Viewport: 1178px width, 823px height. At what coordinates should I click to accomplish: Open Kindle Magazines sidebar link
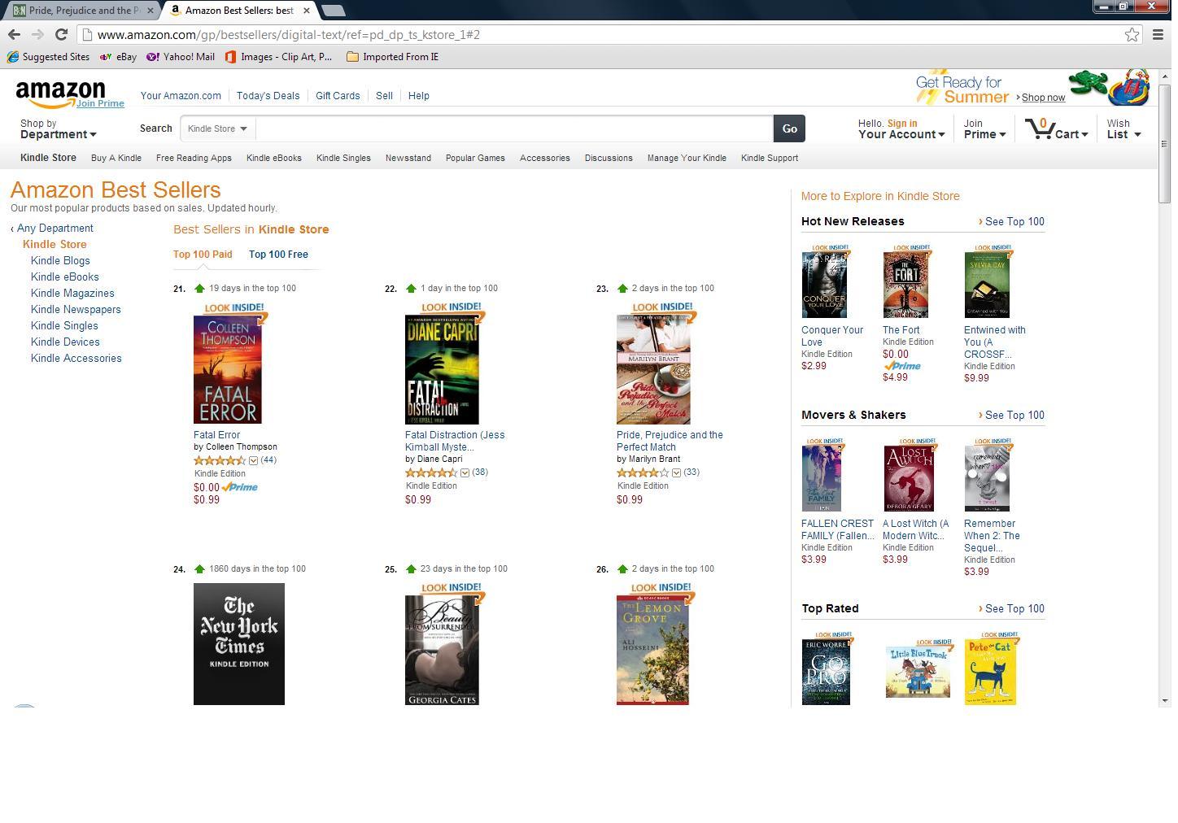(72, 294)
